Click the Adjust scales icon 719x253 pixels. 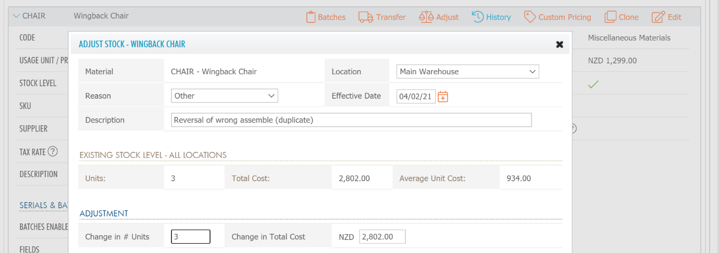[426, 17]
